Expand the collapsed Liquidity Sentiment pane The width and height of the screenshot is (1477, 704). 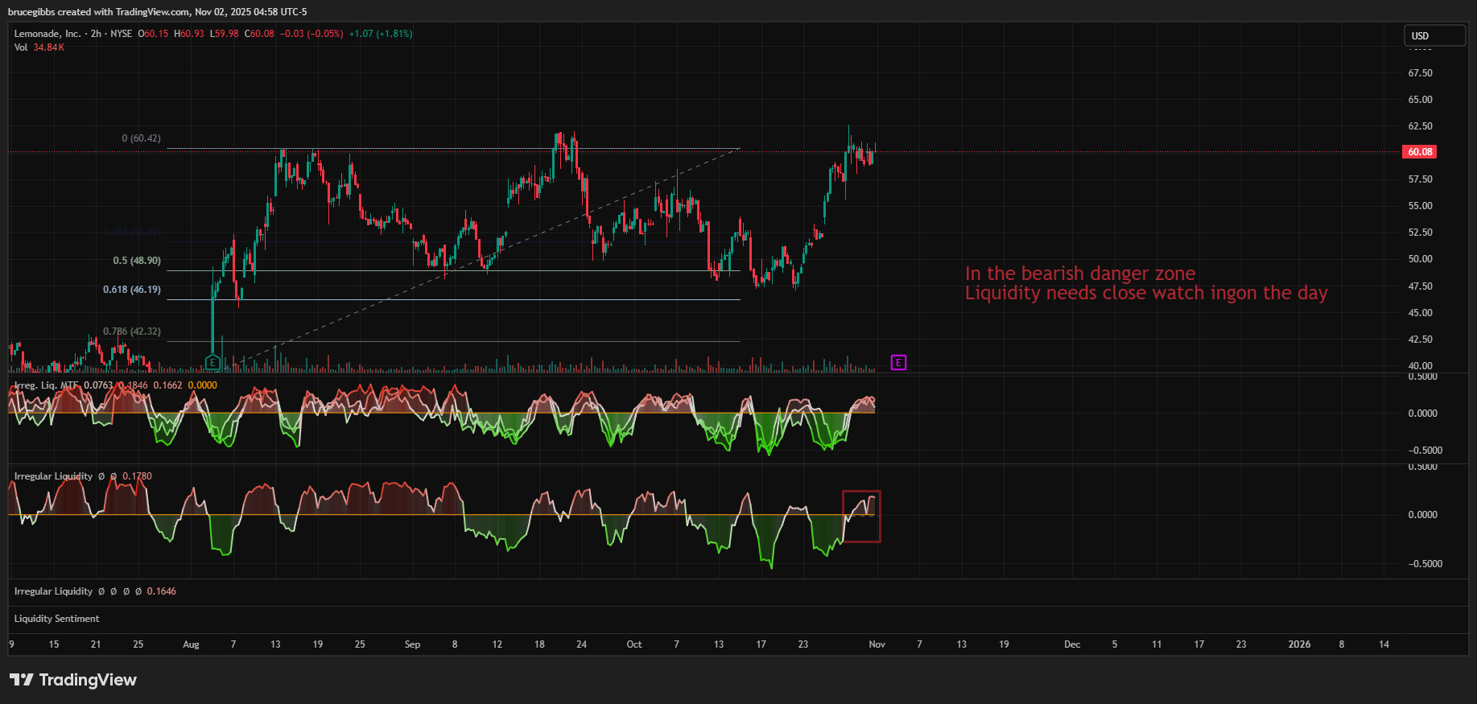pos(57,619)
